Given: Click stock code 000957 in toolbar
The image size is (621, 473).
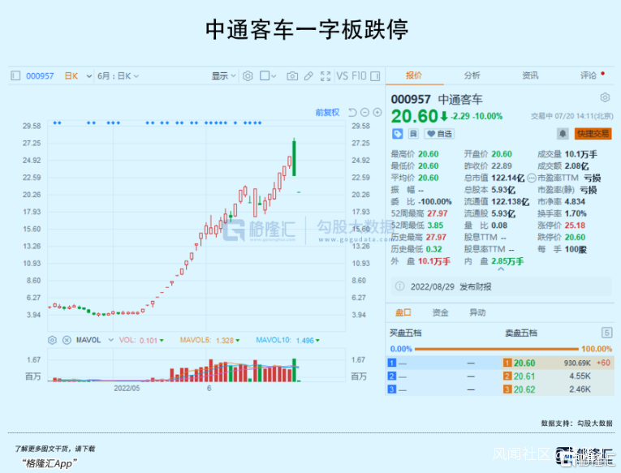Looking at the screenshot, I should click(x=40, y=75).
